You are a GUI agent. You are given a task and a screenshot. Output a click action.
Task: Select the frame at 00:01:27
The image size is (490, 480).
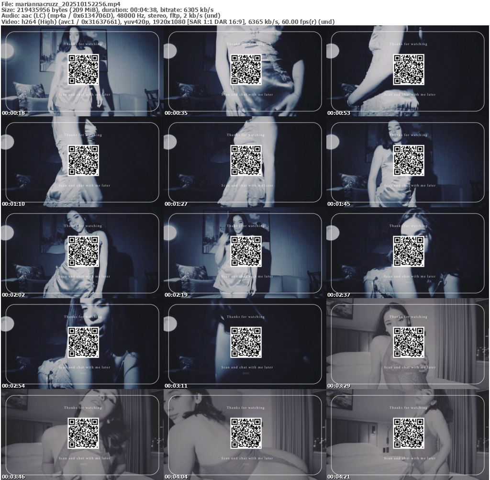coord(245,162)
